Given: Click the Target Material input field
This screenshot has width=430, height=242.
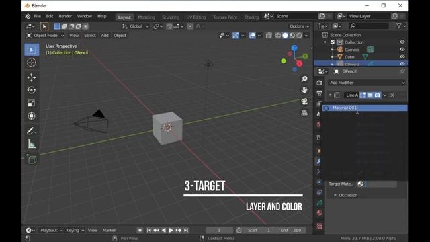Looking at the screenshot, I should [x=381, y=184].
